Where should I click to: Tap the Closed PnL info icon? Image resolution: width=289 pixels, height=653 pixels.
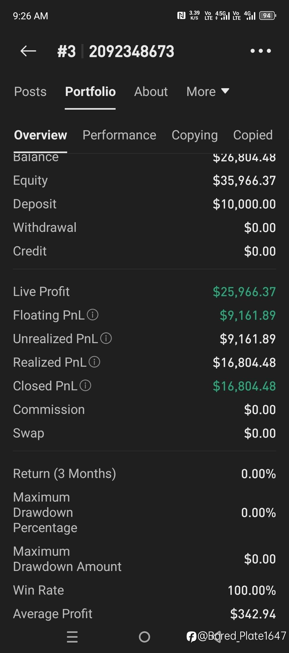coord(85,385)
